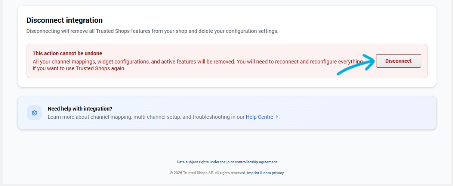
Task: Click the red Disconnect button
Action: point(398,61)
